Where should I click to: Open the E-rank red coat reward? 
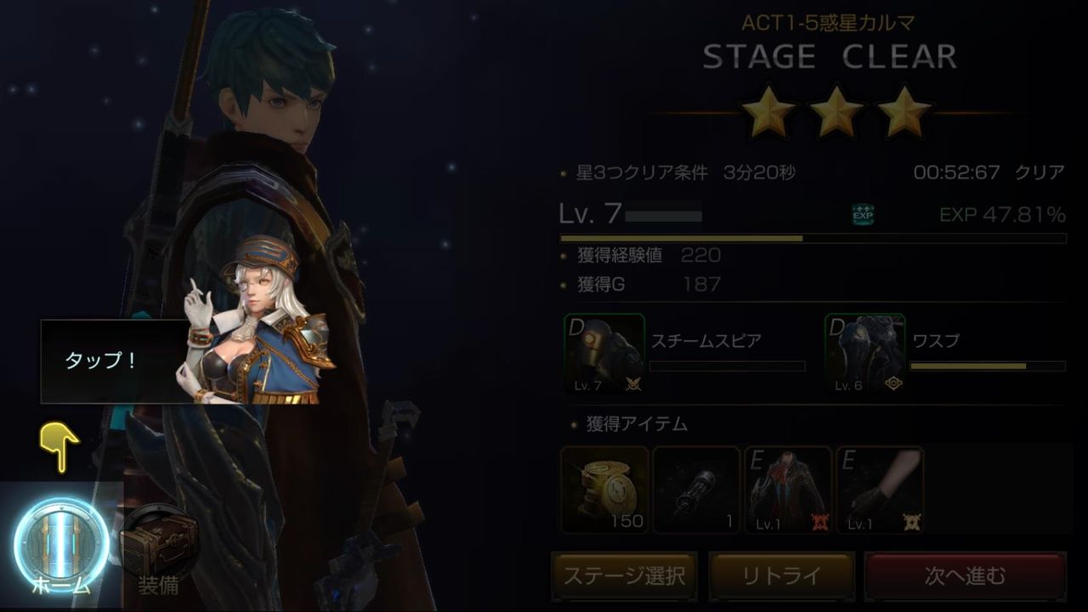(788, 490)
